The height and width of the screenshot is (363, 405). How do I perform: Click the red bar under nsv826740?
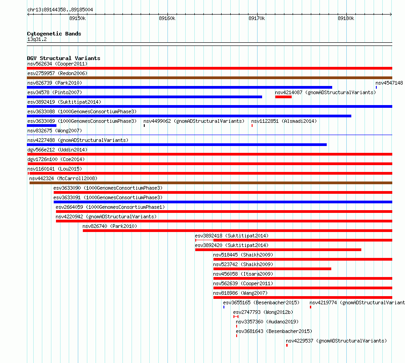click(x=238, y=231)
